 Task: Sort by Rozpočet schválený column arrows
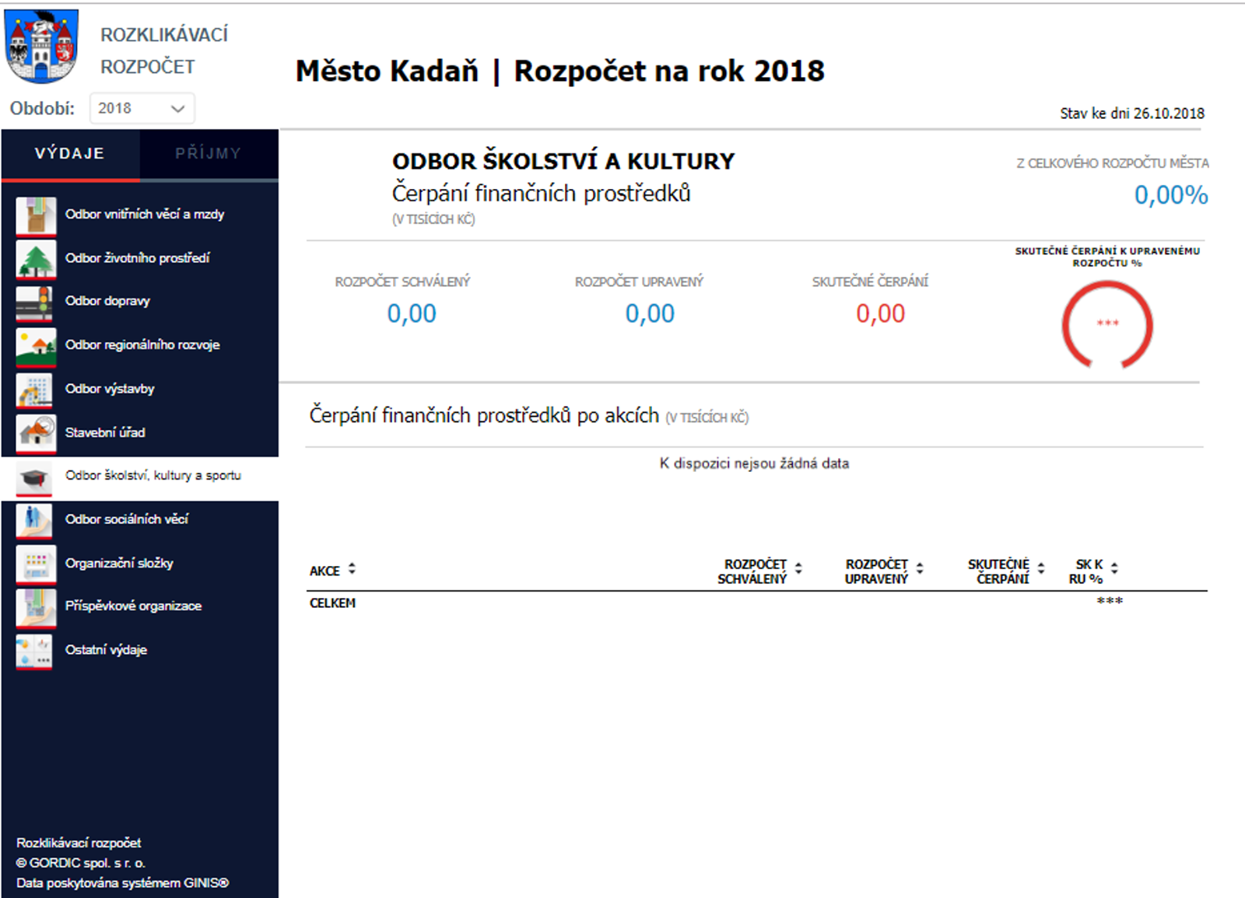pyautogui.click(x=798, y=568)
